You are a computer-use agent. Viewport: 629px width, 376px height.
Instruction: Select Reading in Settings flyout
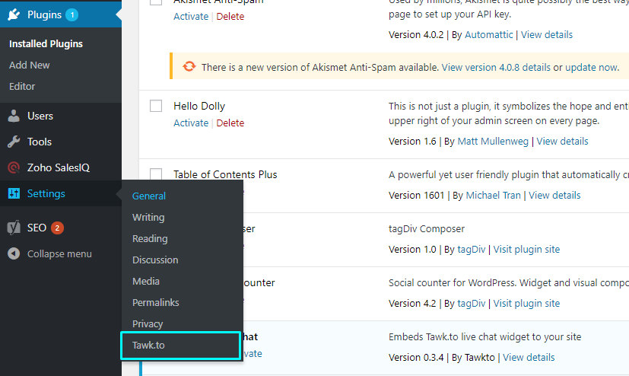150,238
